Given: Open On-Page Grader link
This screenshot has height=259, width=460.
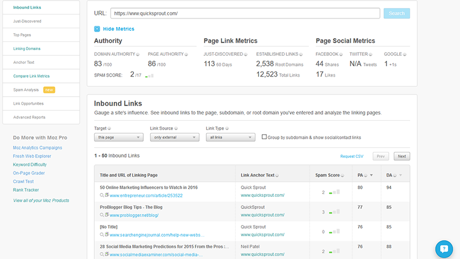Looking at the screenshot, I should tap(29, 173).
